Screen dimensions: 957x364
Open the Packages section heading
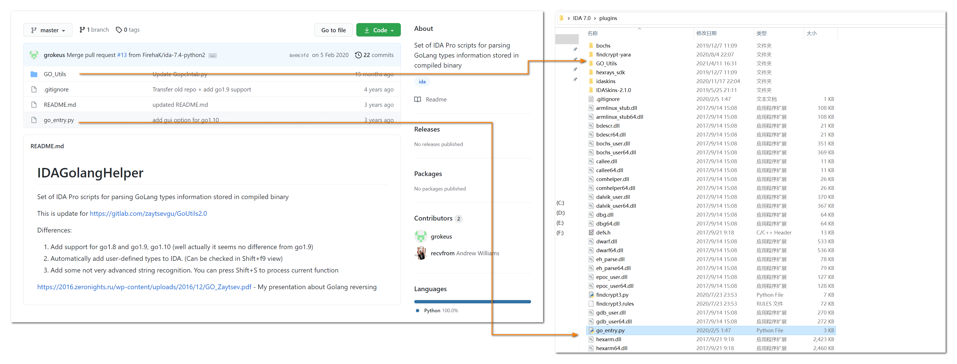(x=428, y=174)
